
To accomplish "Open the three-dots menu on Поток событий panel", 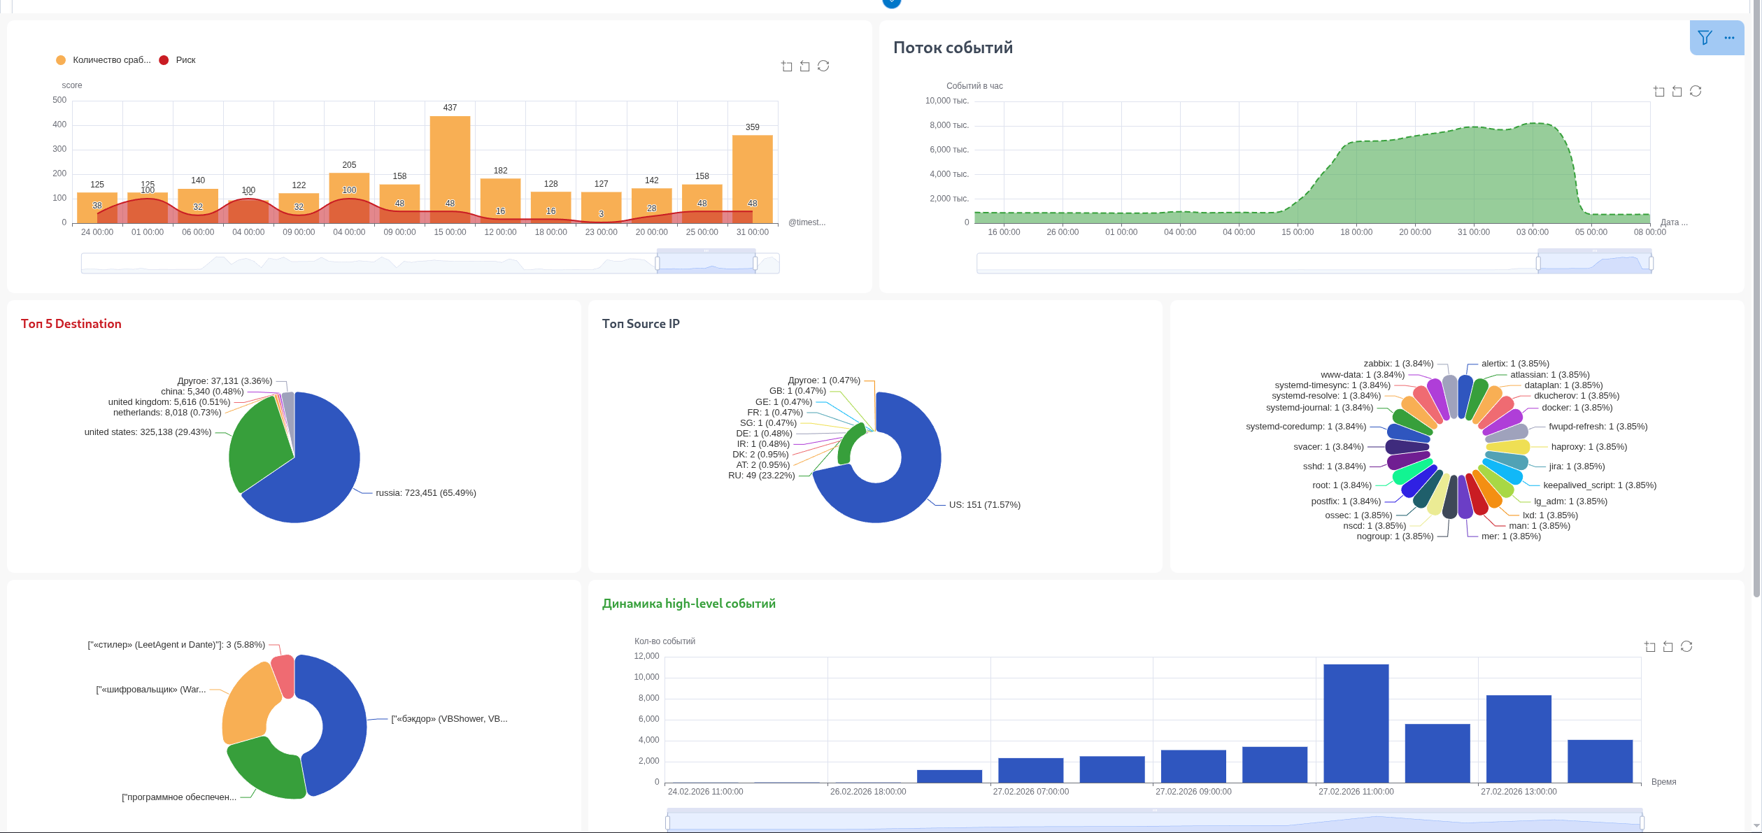I will [x=1729, y=38].
